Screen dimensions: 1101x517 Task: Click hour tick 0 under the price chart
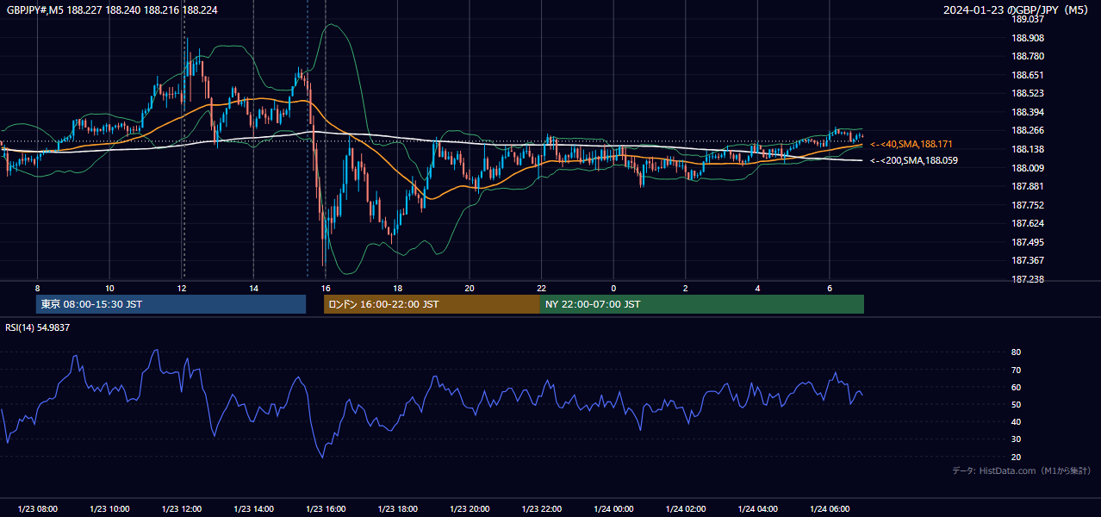[x=613, y=288]
